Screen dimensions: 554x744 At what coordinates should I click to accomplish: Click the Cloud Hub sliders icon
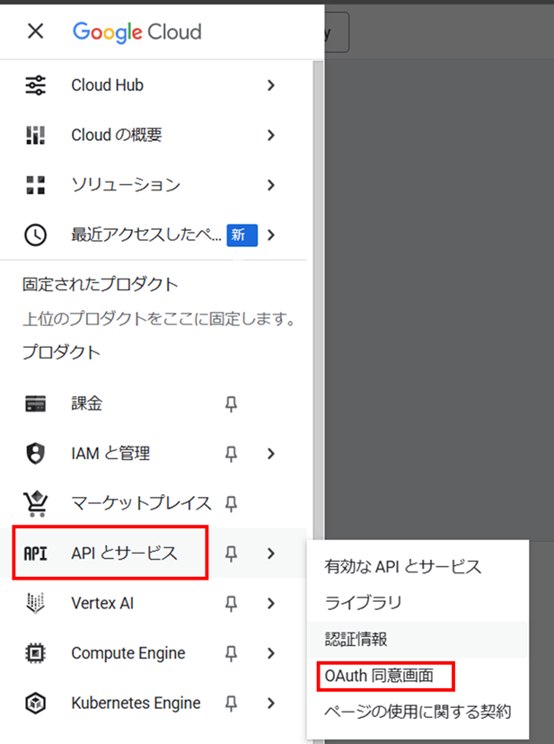tap(36, 85)
